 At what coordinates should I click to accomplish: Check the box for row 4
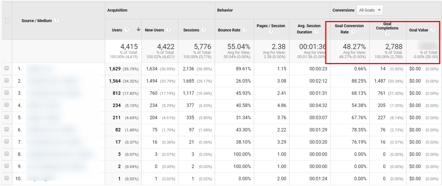(7, 105)
